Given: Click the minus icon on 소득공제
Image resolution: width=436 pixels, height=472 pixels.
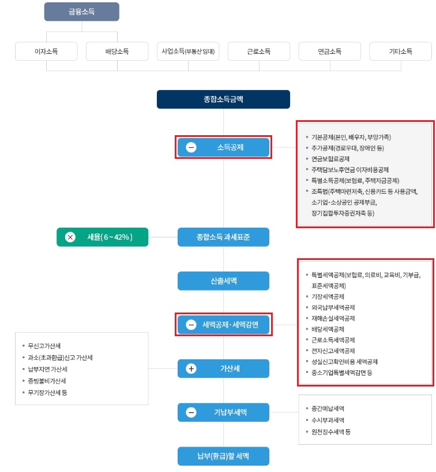Looking at the screenshot, I should (191, 147).
